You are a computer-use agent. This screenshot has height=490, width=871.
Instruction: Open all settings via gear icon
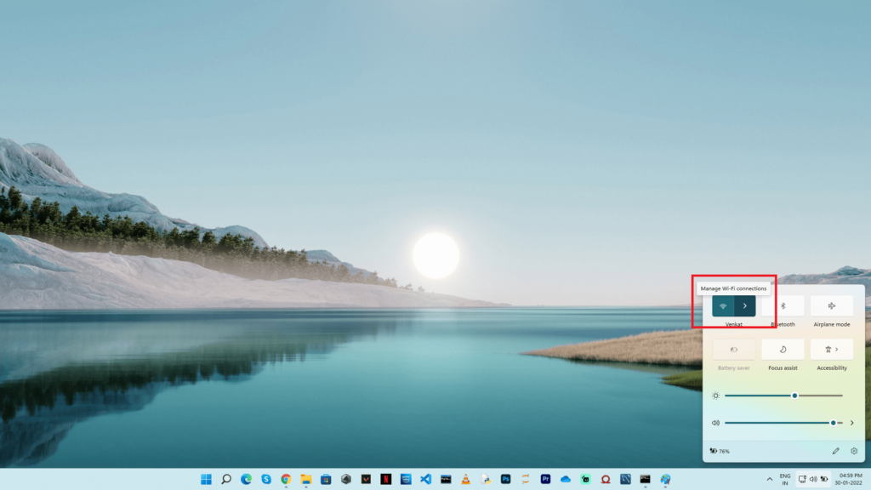click(854, 451)
